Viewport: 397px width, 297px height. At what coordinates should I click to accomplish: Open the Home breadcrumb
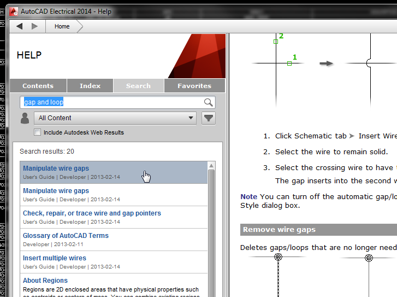(62, 26)
